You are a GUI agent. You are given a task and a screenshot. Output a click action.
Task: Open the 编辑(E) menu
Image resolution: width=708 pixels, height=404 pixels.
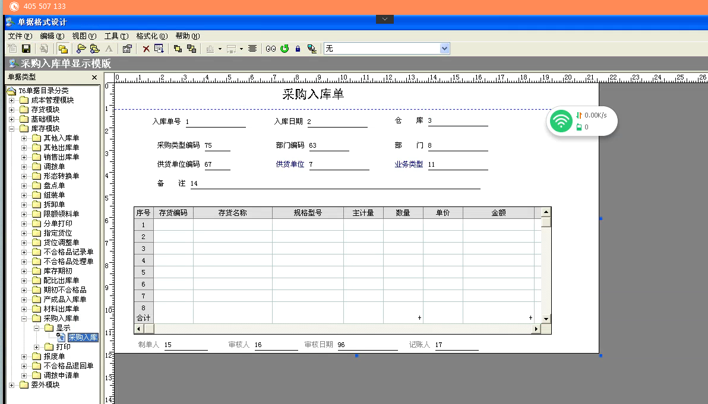52,36
